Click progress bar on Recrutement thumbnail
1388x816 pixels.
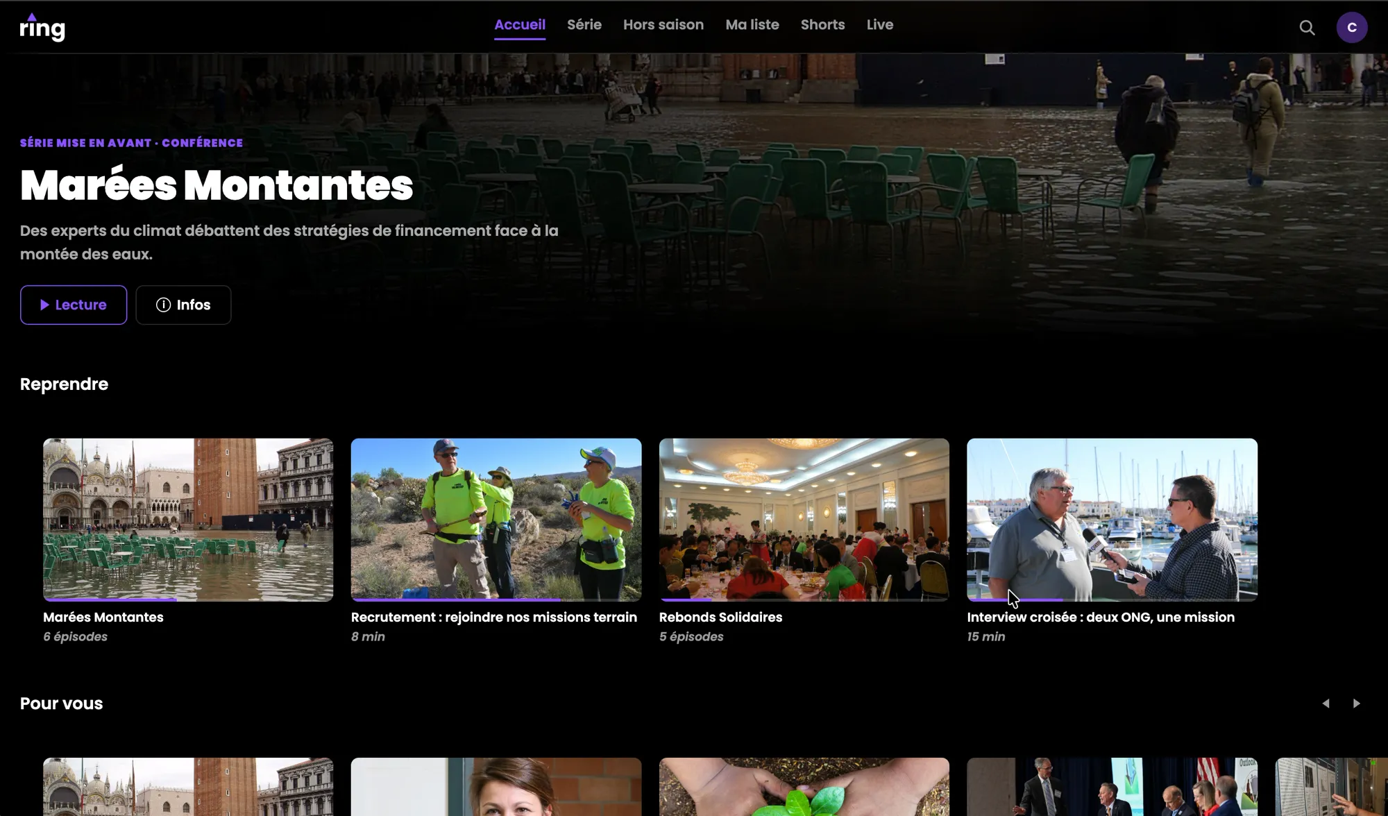tap(496, 599)
